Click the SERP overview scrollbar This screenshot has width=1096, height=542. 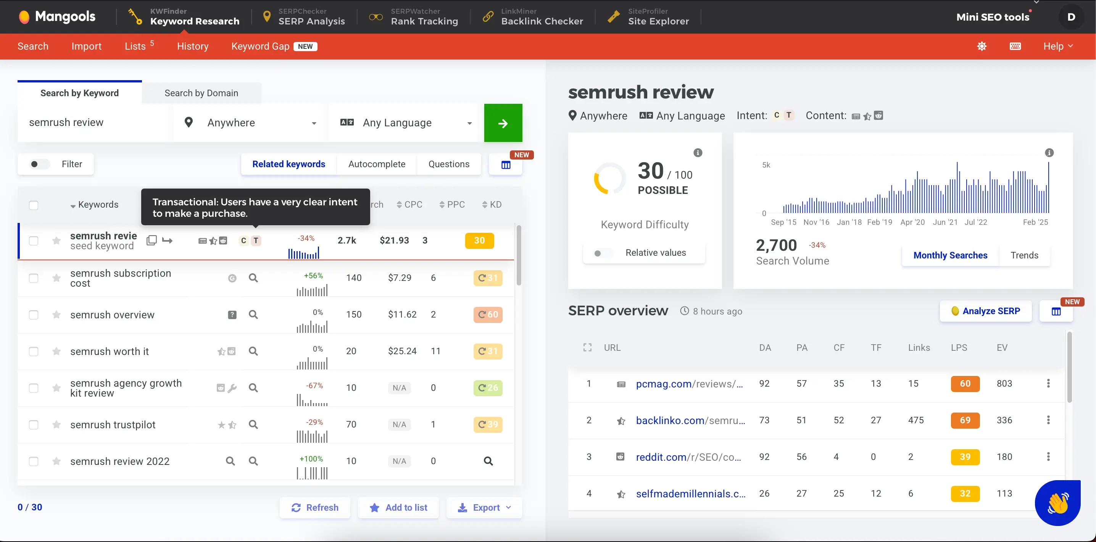click(1069, 367)
